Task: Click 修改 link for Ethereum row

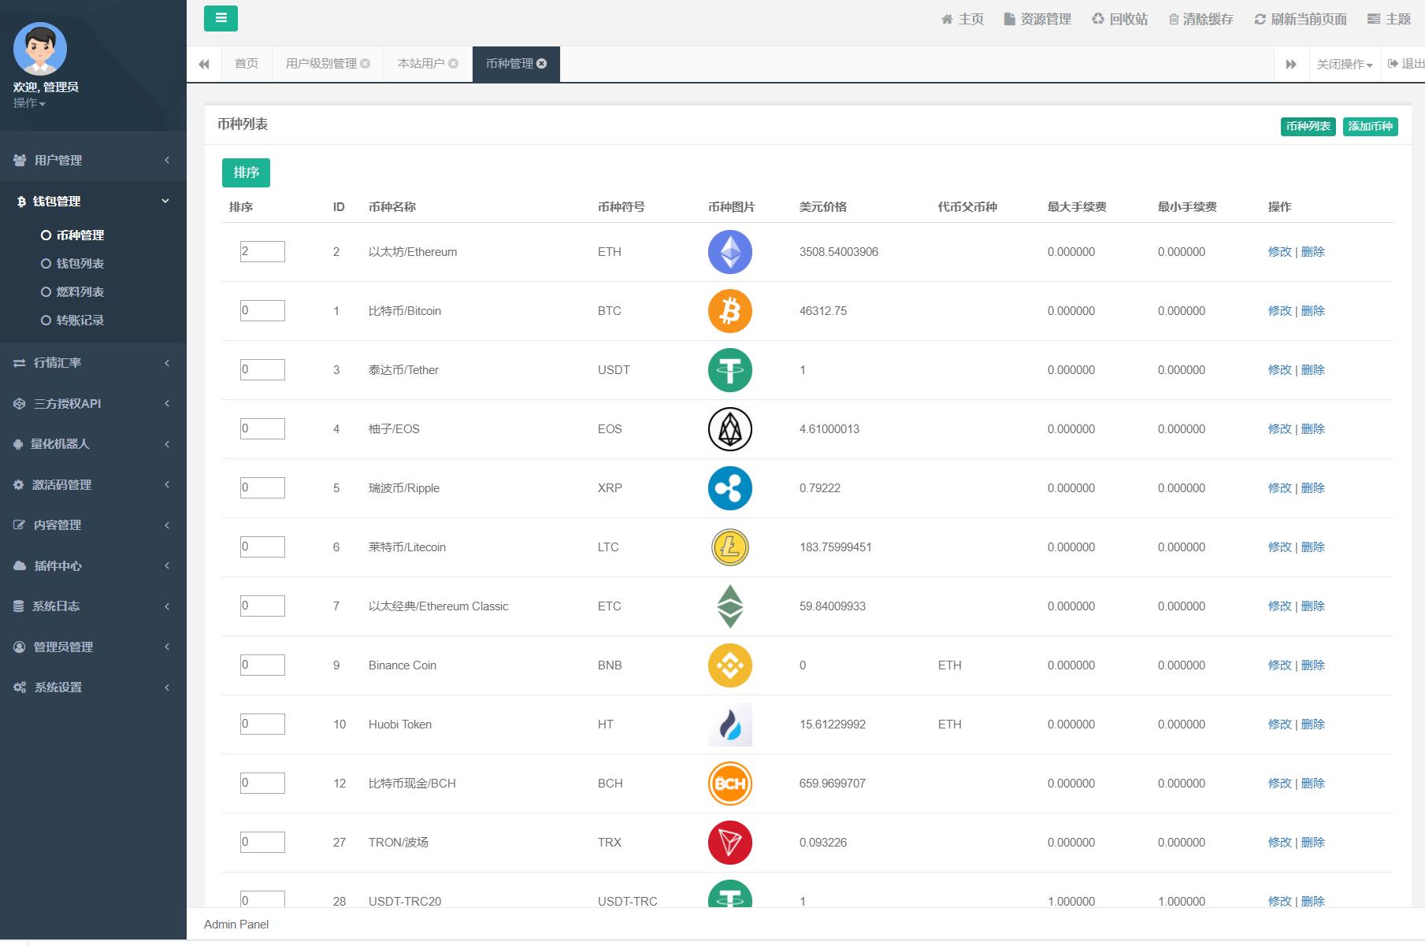Action: [1279, 252]
